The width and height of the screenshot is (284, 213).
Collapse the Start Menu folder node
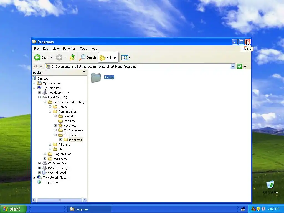pyautogui.click(x=55, y=135)
